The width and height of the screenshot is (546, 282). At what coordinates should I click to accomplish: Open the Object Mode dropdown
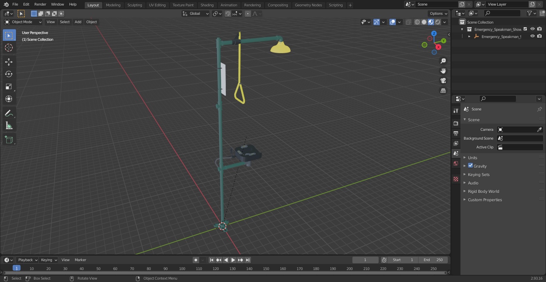coord(23,22)
